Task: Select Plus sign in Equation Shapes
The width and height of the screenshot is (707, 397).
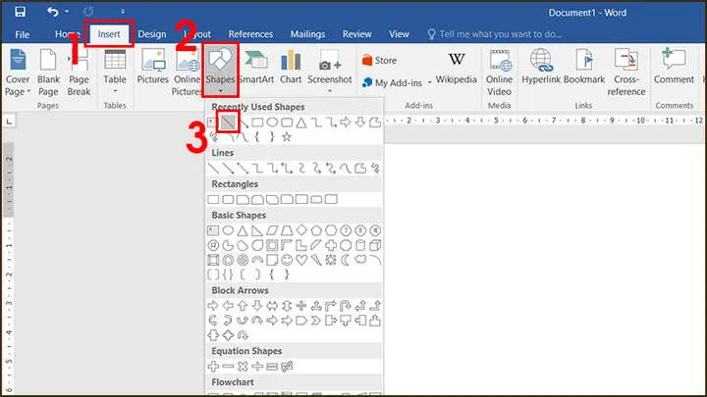Action: coord(213,367)
